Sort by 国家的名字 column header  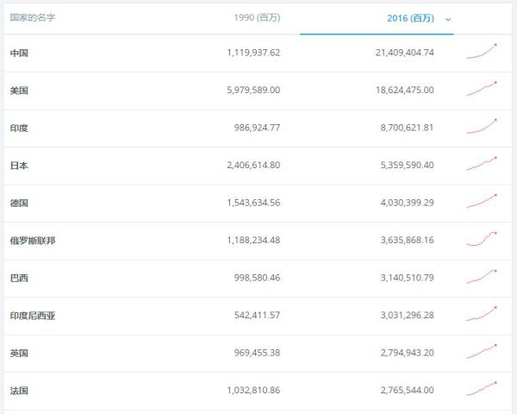coord(33,17)
